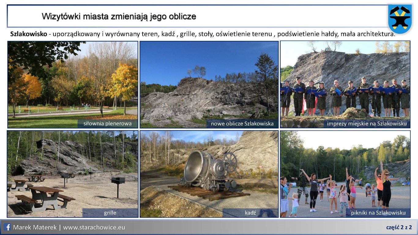The width and height of the screenshot is (418, 235).
Task: Click the bold word 'Szlakowisko' in the description
Action: point(28,34)
